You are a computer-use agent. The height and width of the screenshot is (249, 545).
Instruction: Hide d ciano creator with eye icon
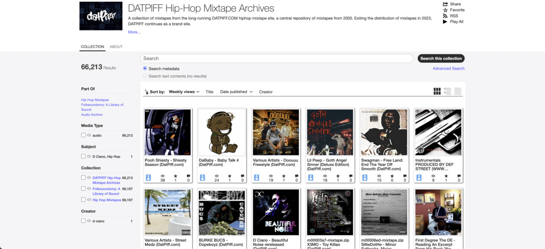pos(89,221)
